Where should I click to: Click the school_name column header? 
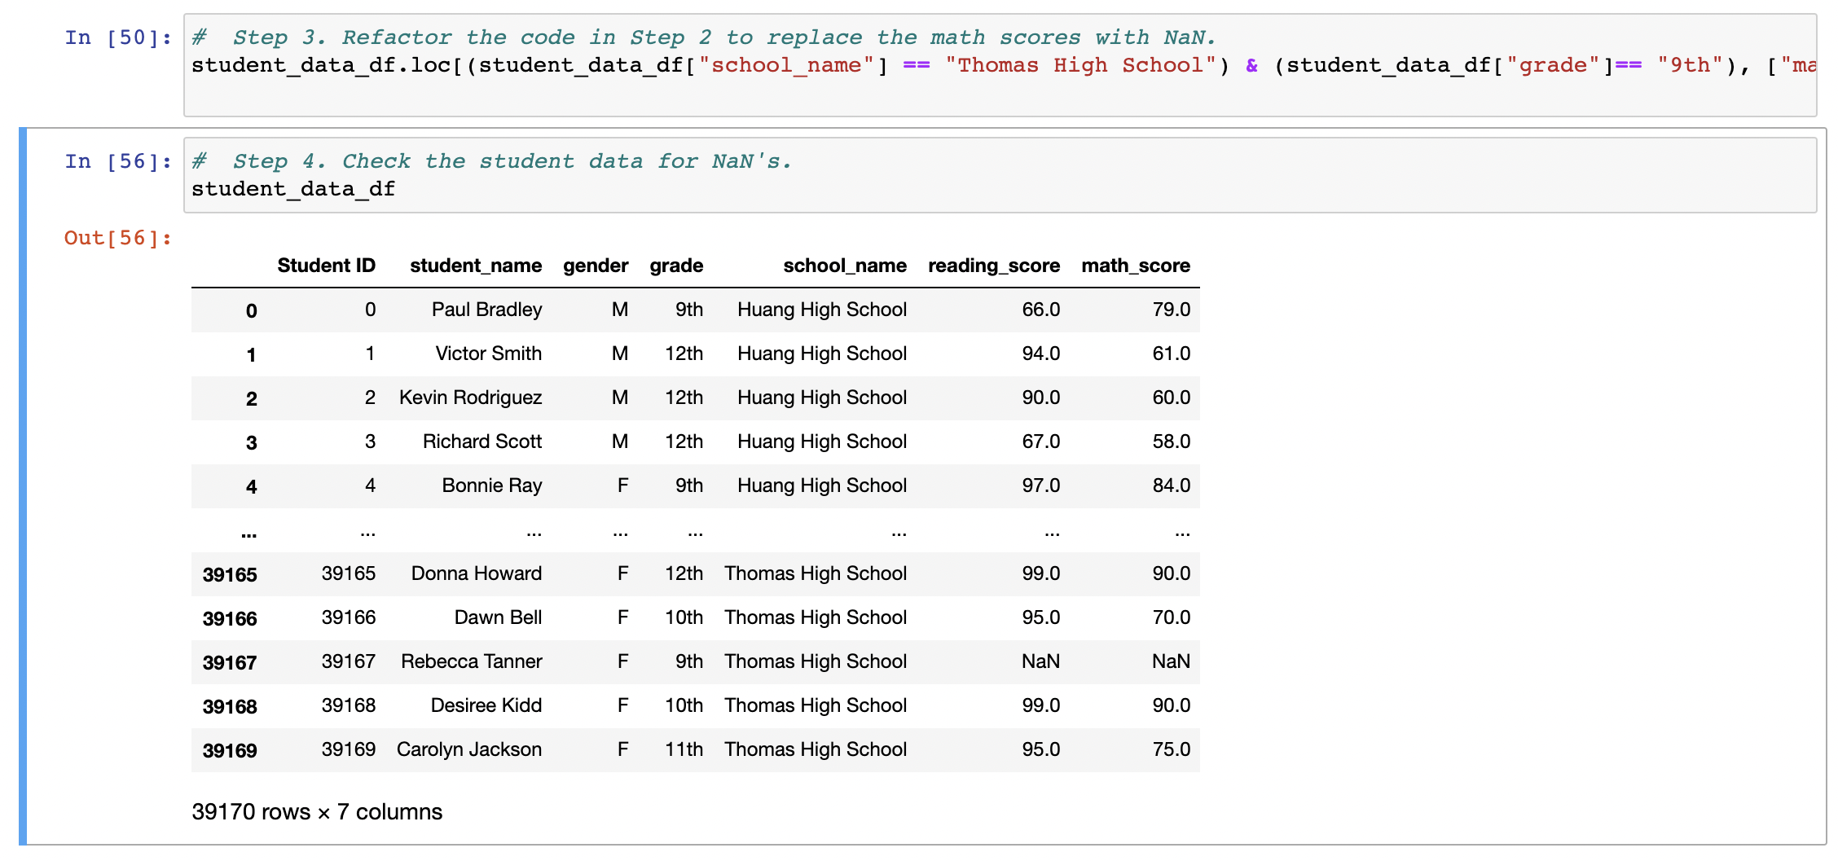[845, 265]
